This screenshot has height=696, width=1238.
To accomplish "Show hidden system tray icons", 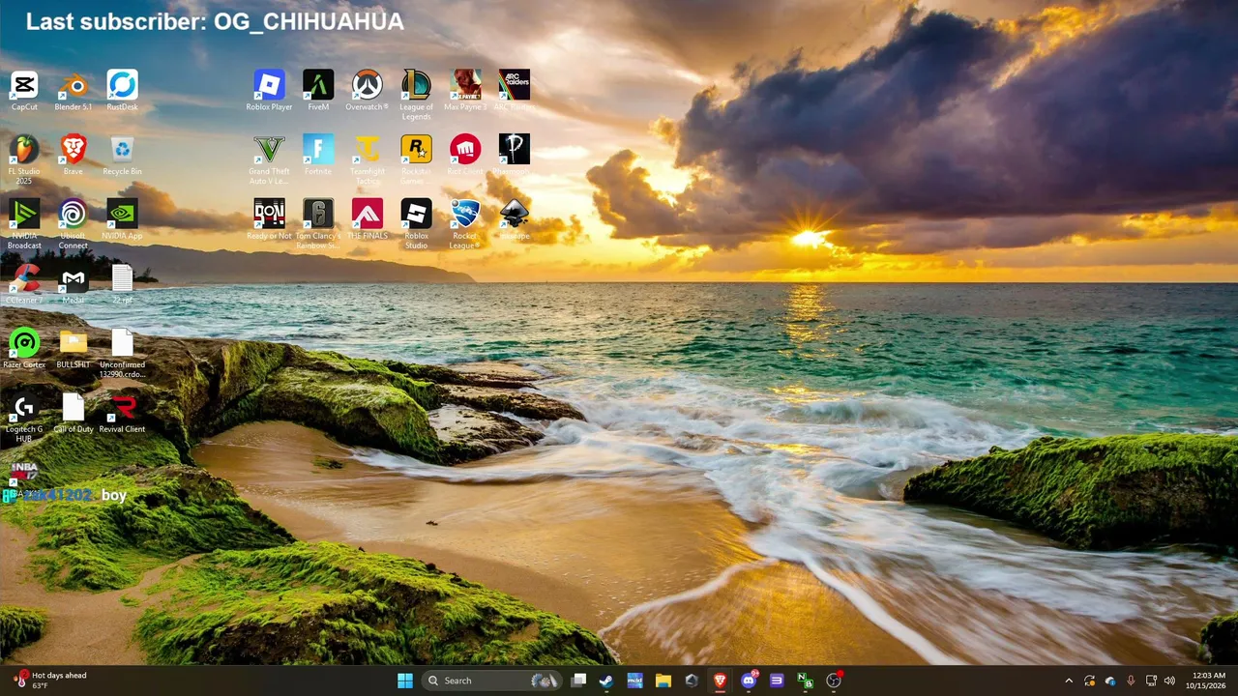I will tap(1069, 681).
